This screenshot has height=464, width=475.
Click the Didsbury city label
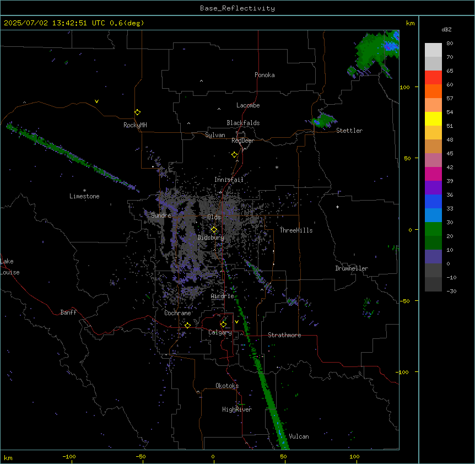pos(211,238)
